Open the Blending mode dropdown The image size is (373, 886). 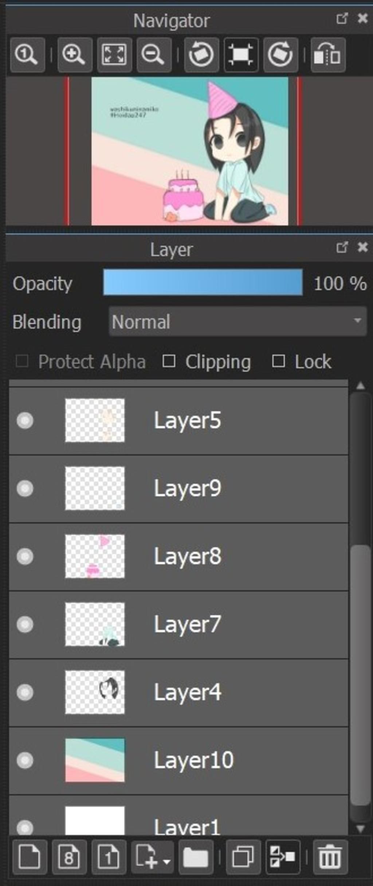237,321
